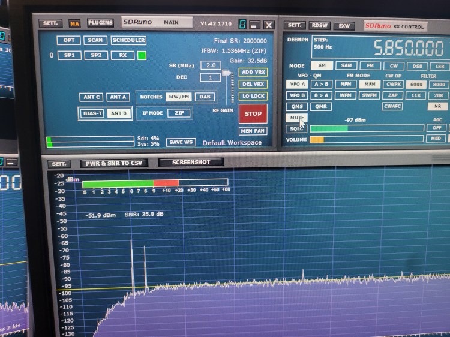This screenshot has height=337, width=450.
Task: Open the SCHEDULER
Action: 128,40
